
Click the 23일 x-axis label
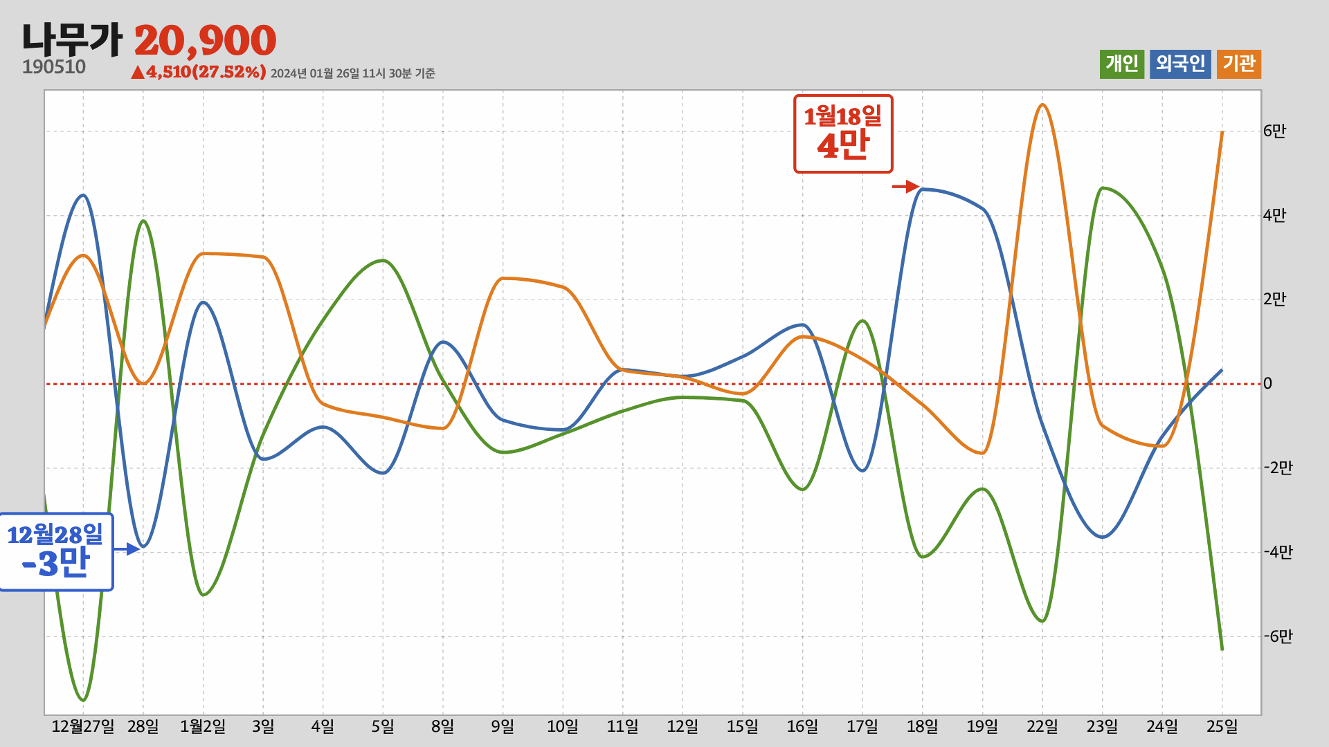(x=1103, y=726)
